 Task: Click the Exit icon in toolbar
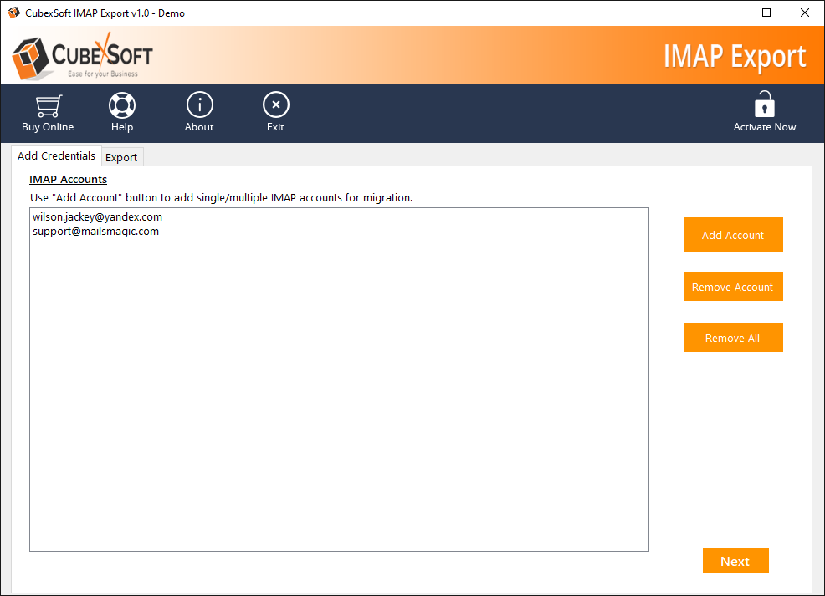tap(276, 105)
